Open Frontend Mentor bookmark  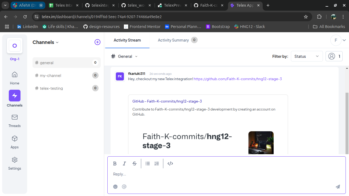click(x=142, y=27)
